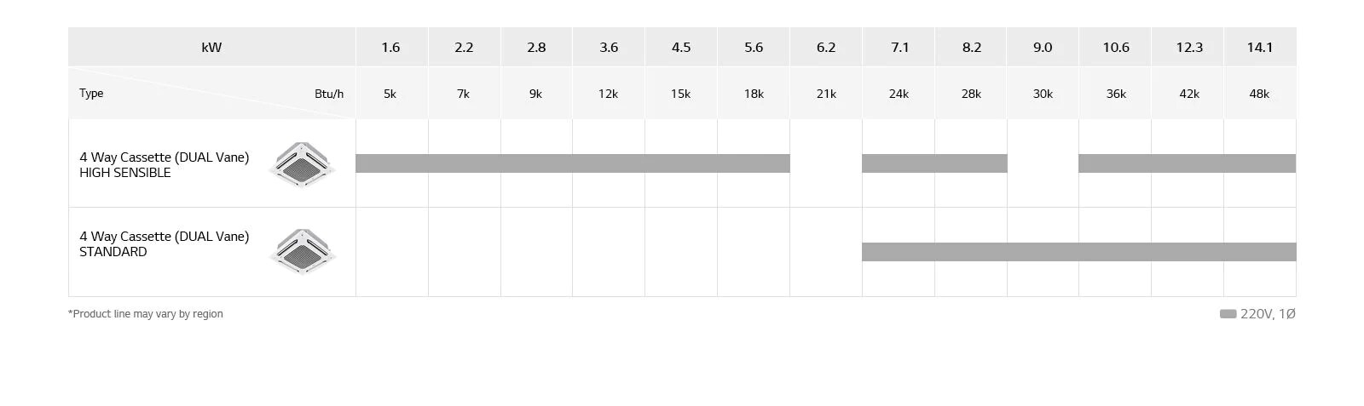Screen dimensions: 1364x406
Task: Click the STANDARD cassette unit image
Action: click(x=303, y=251)
